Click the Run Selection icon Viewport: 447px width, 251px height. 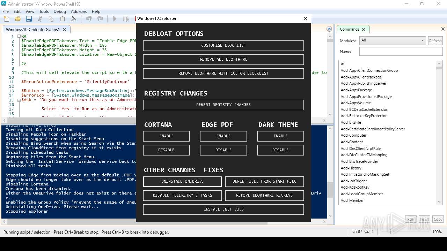(x=126, y=19)
